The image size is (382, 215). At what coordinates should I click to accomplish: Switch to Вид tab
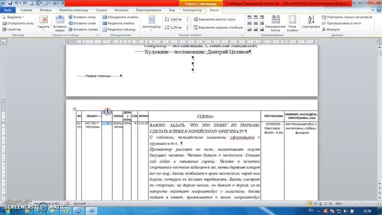(x=172, y=10)
